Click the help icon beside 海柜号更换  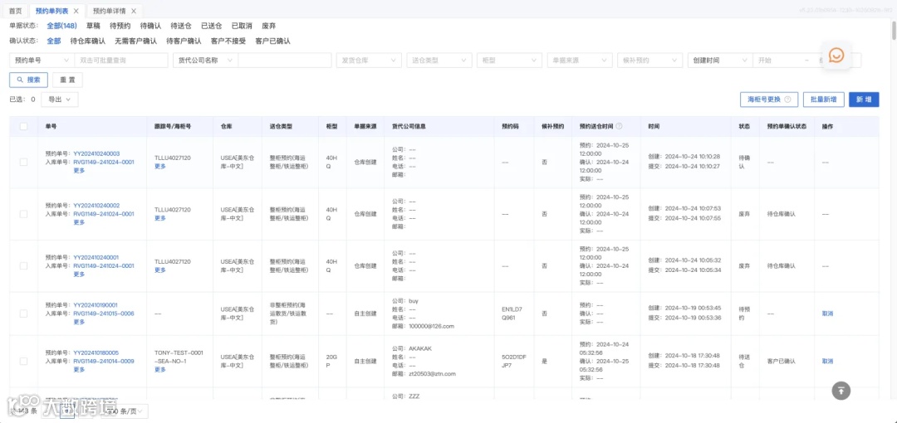pos(787,100)
